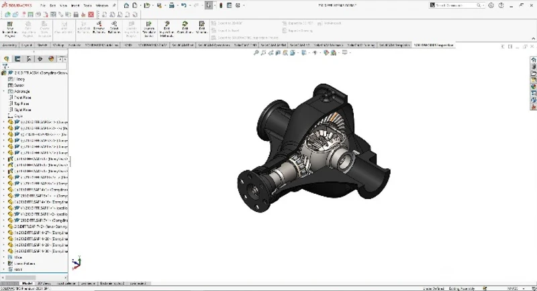Select the SOLIDWORKS Inspection ribbon tab
The image size is (537, 291).
pyautogui.click(x=433, y=45)
